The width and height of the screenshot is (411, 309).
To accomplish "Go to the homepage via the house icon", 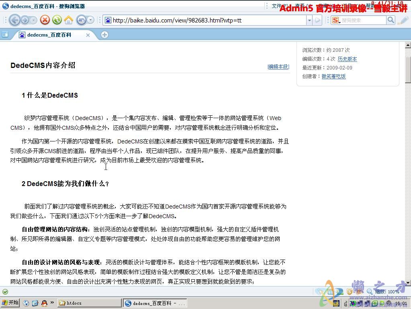I will point(68,20).
